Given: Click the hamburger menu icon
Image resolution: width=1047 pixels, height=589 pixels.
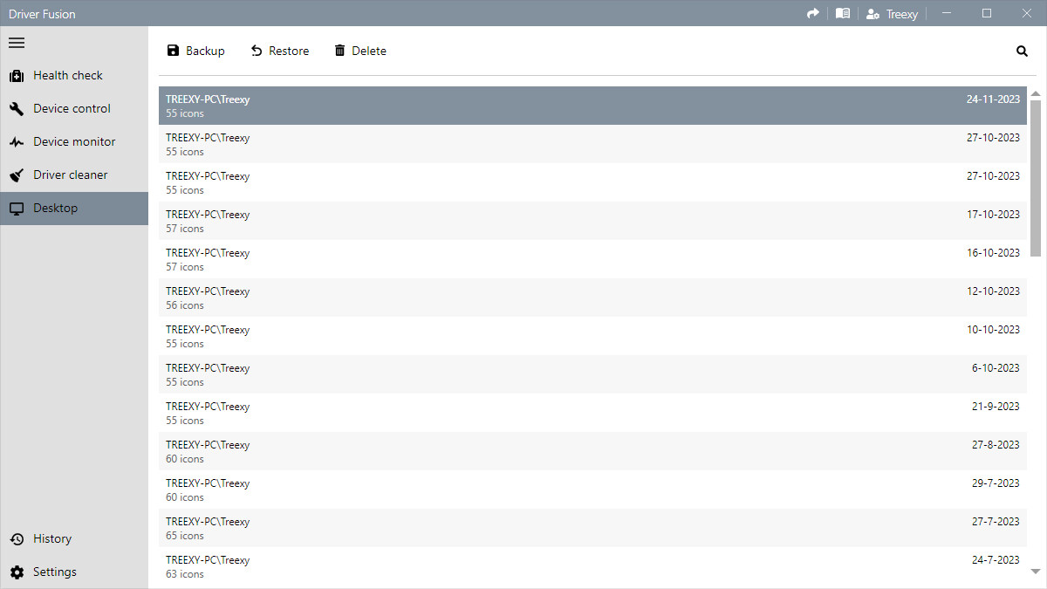Looking at the screenshot, I should pos(17,43).
